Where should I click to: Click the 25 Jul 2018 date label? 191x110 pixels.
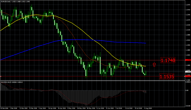(x=138, y=108)
